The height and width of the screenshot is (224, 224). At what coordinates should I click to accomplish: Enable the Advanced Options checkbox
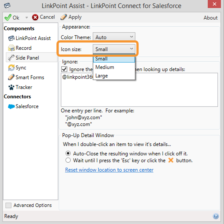(x=8, y=205)
